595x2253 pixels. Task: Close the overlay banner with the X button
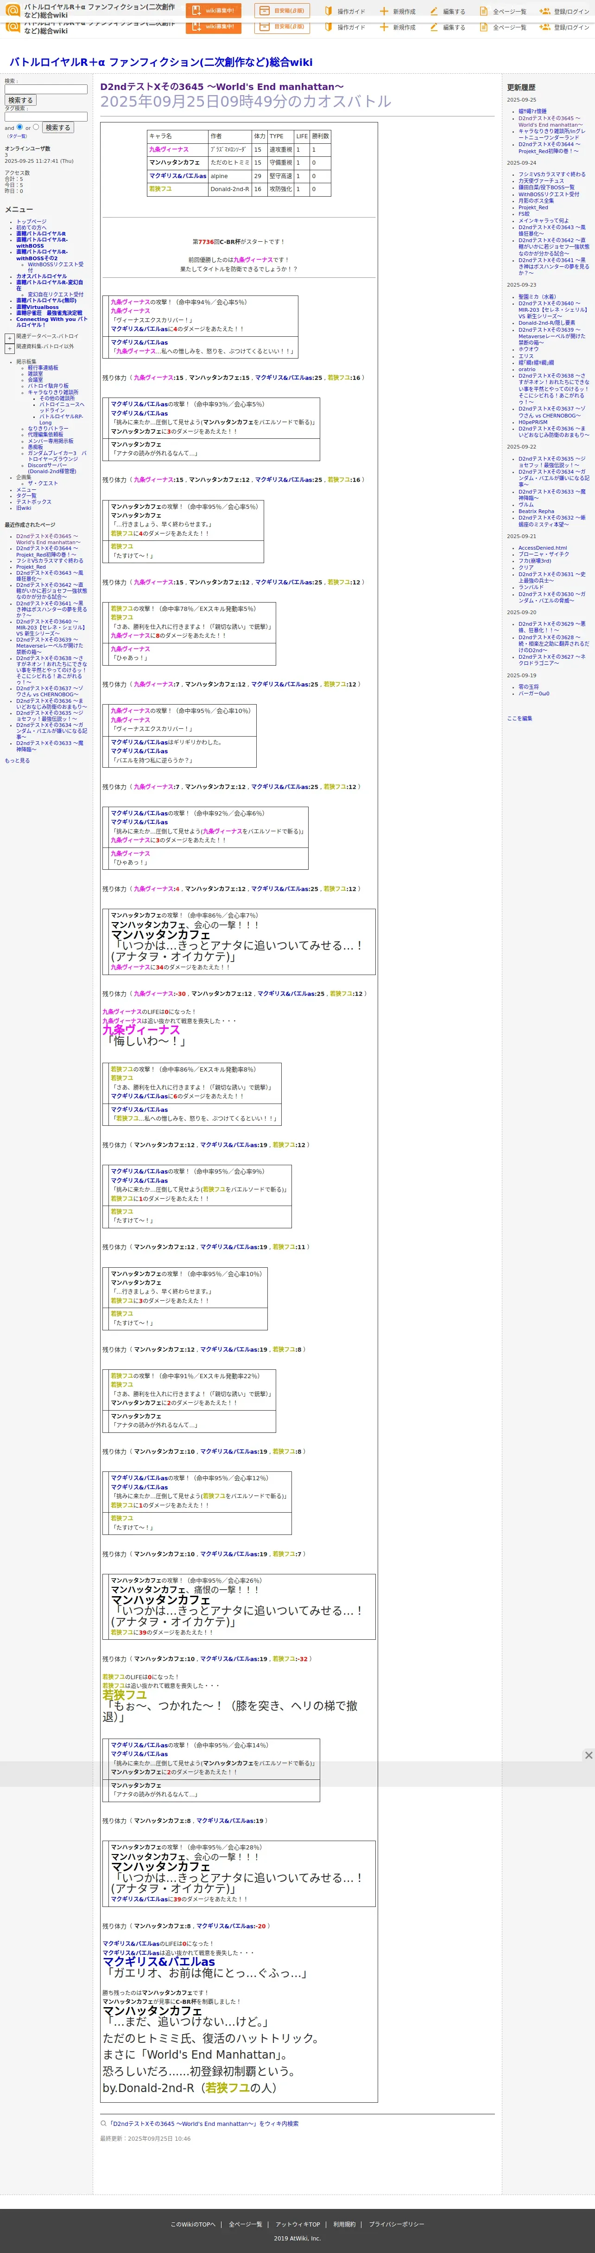588,1755
